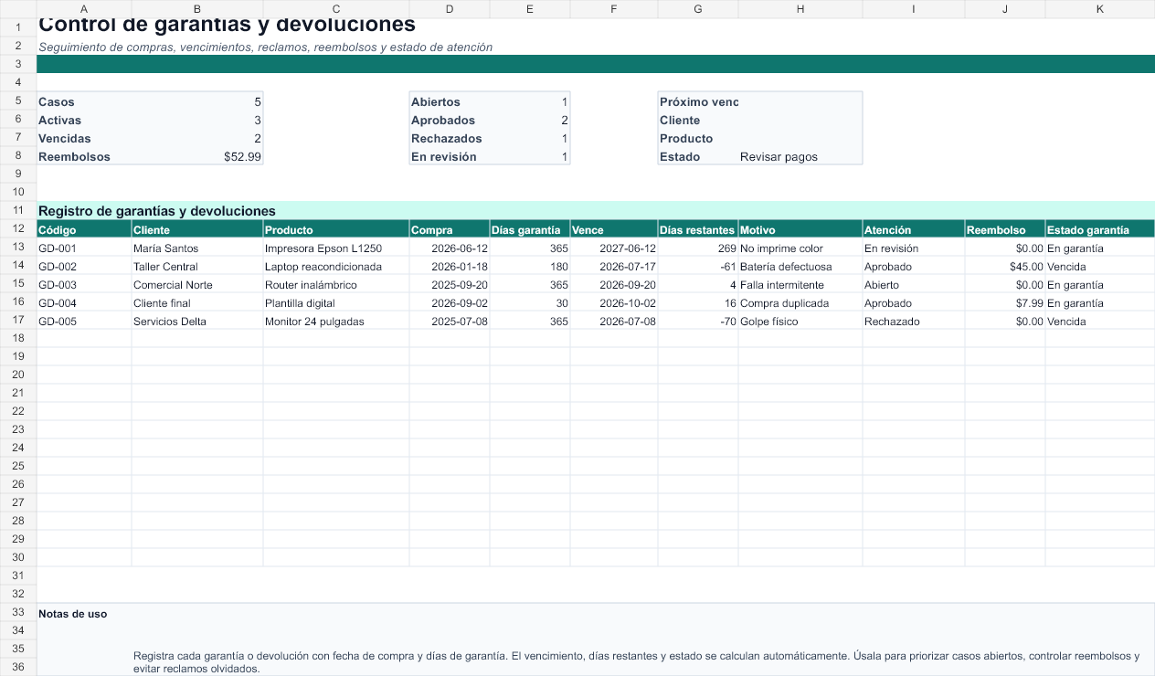
Task: Select the 'Batería defectuosa' motivo
Action: point(800,266)
